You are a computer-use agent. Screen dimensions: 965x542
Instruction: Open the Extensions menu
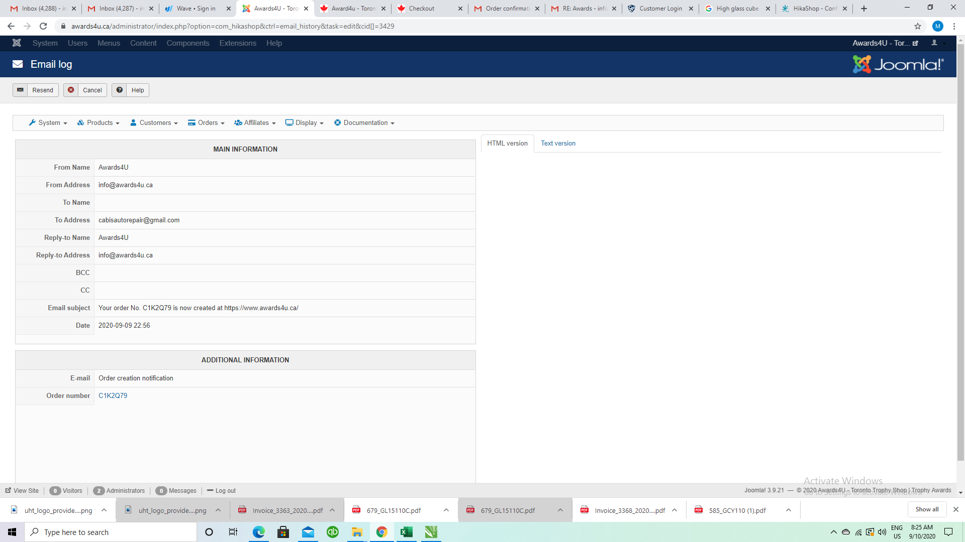(238, 43)
